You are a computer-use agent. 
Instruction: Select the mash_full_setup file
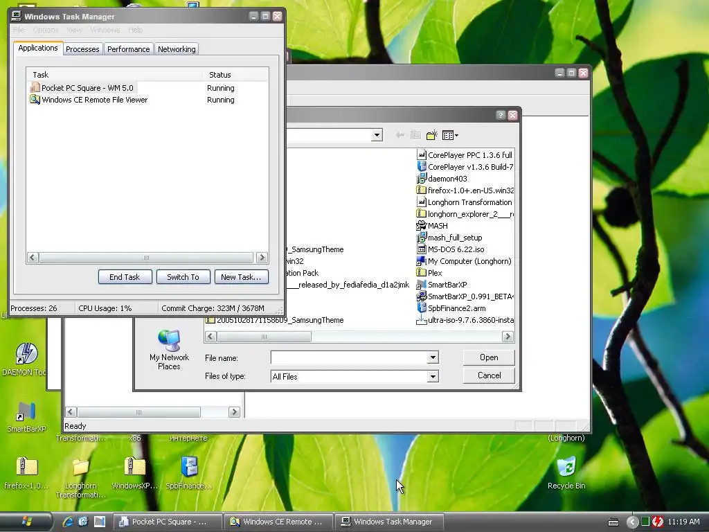point(449,237)
